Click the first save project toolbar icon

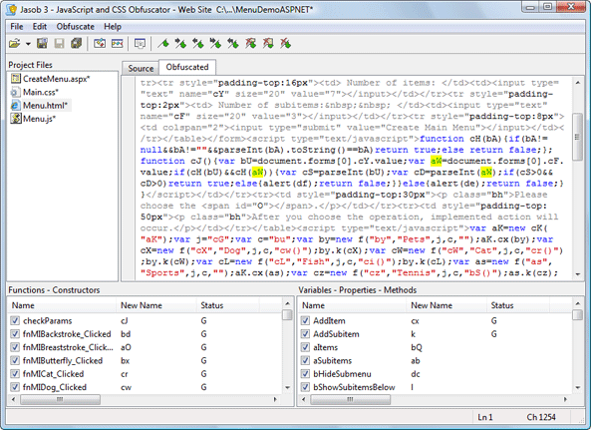pyautogui.click(x=42, y=44)
